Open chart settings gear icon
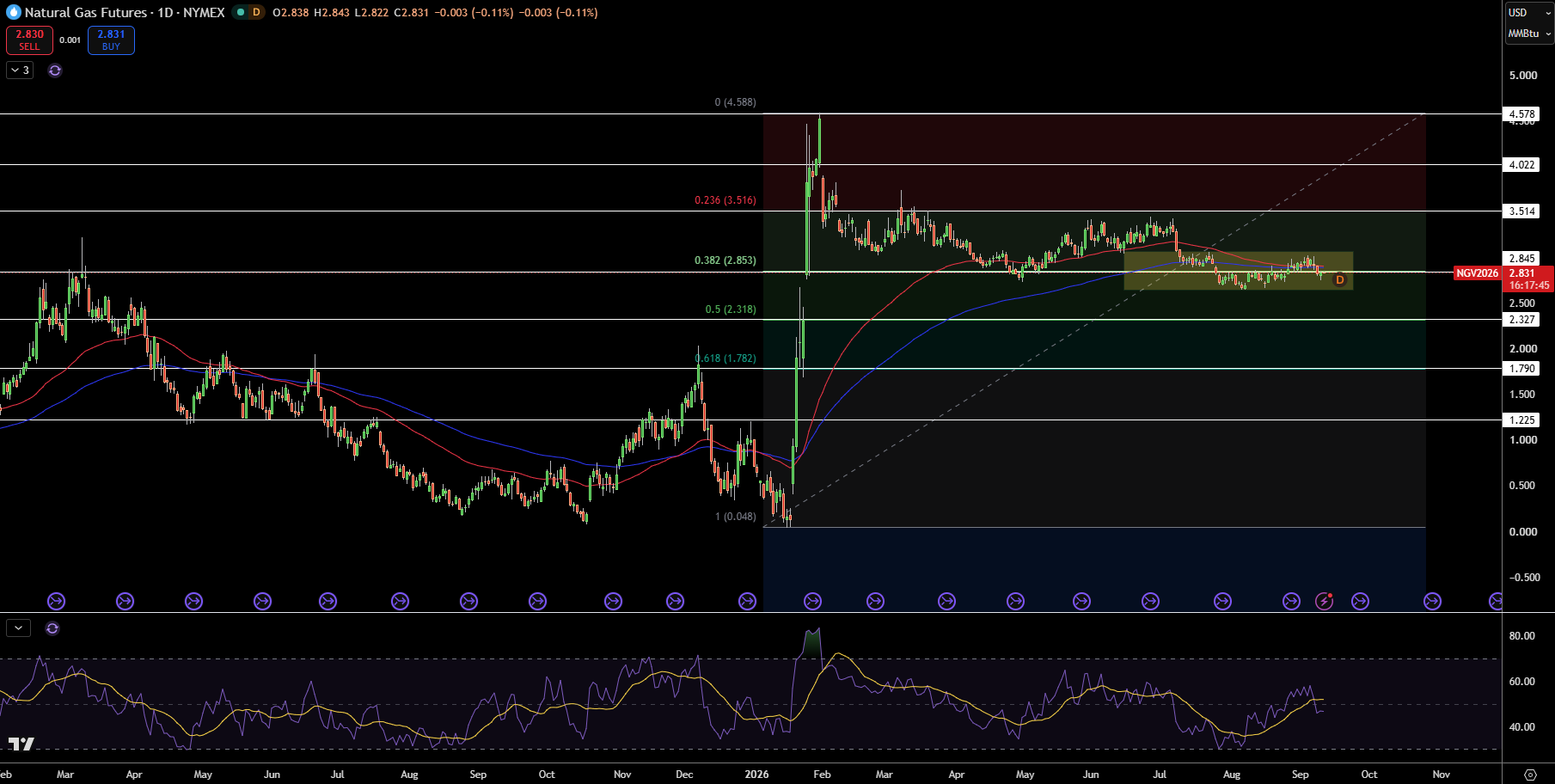Viewport: 1555px width, 784px height. (1530, 775)
